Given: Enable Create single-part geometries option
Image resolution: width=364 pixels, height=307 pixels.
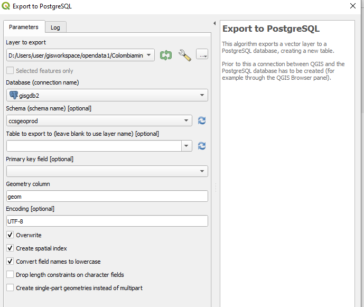Looking at the screenshot, I should click(x=10, y=288).
